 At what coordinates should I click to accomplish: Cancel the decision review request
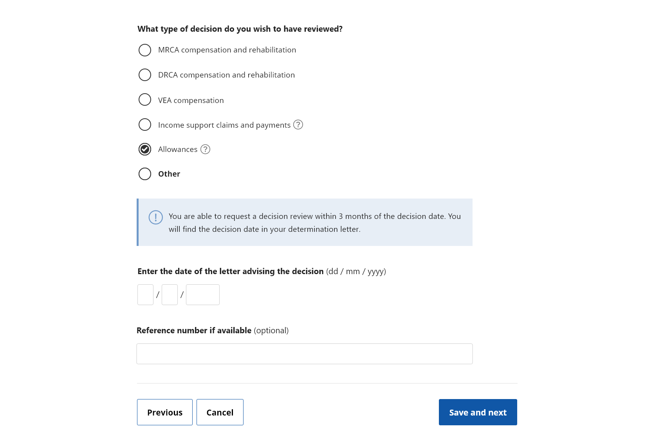(220, 412)
